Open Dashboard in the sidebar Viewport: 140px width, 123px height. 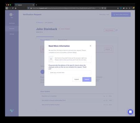(12, 23)
